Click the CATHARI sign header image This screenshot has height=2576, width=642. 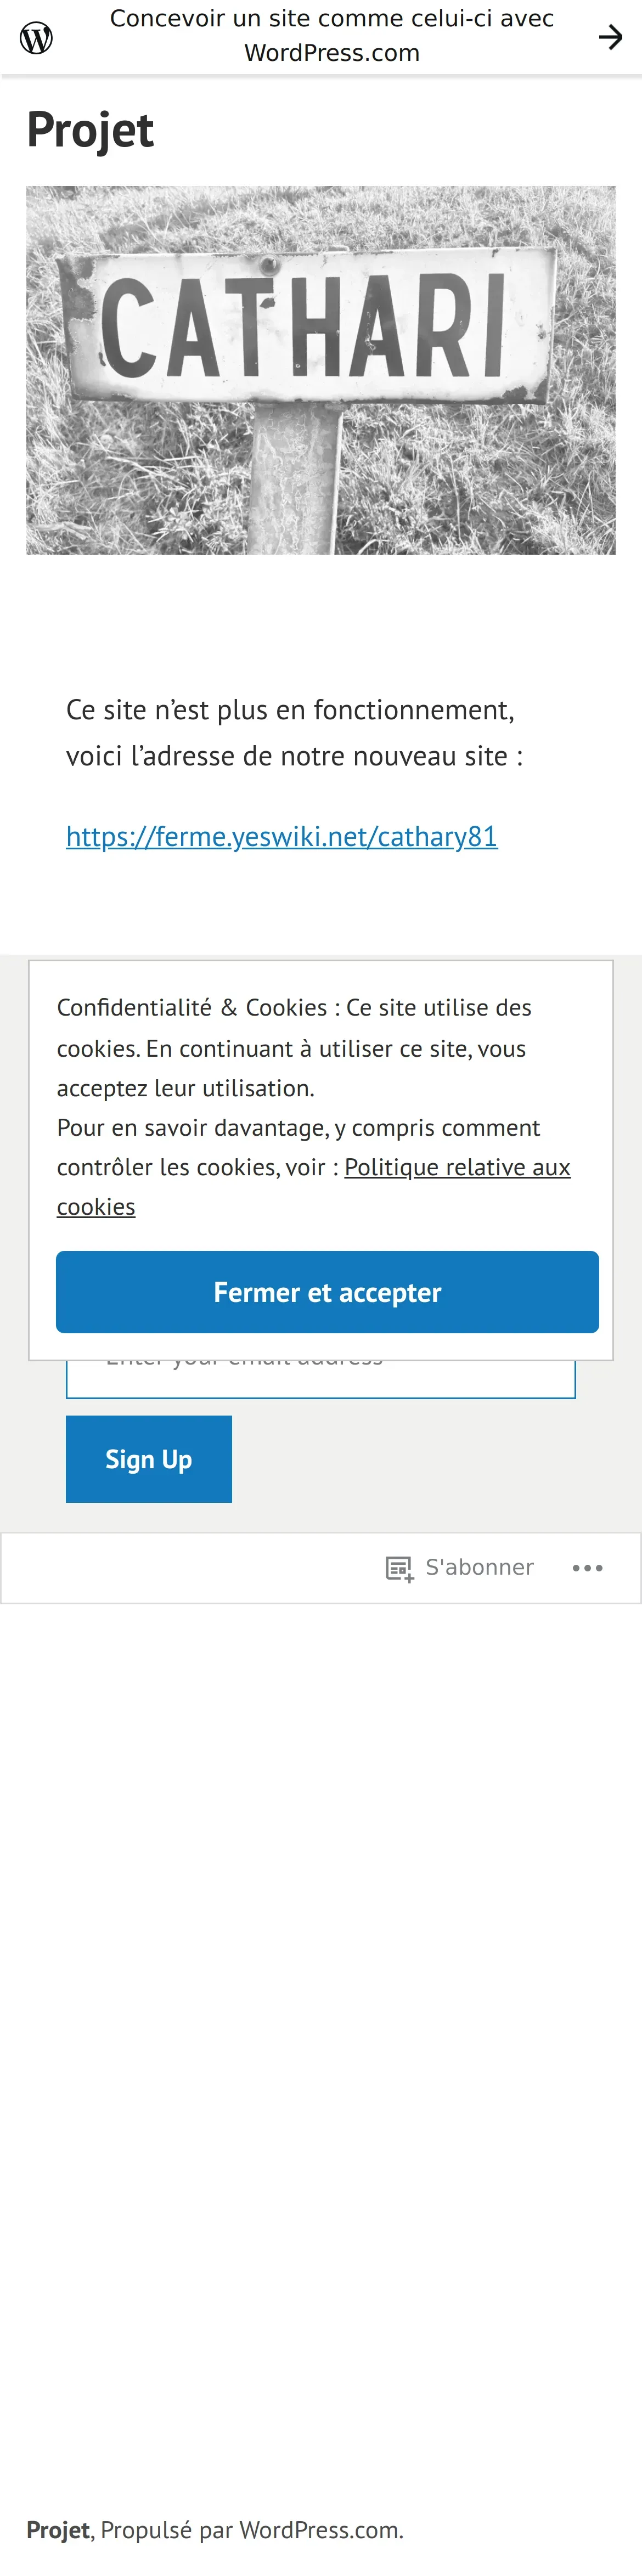point(320,370)
